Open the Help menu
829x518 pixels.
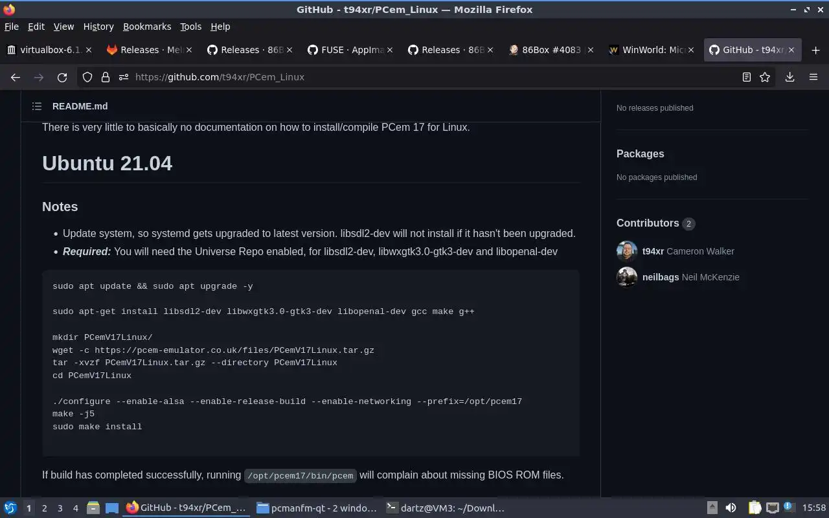(220, 27)
